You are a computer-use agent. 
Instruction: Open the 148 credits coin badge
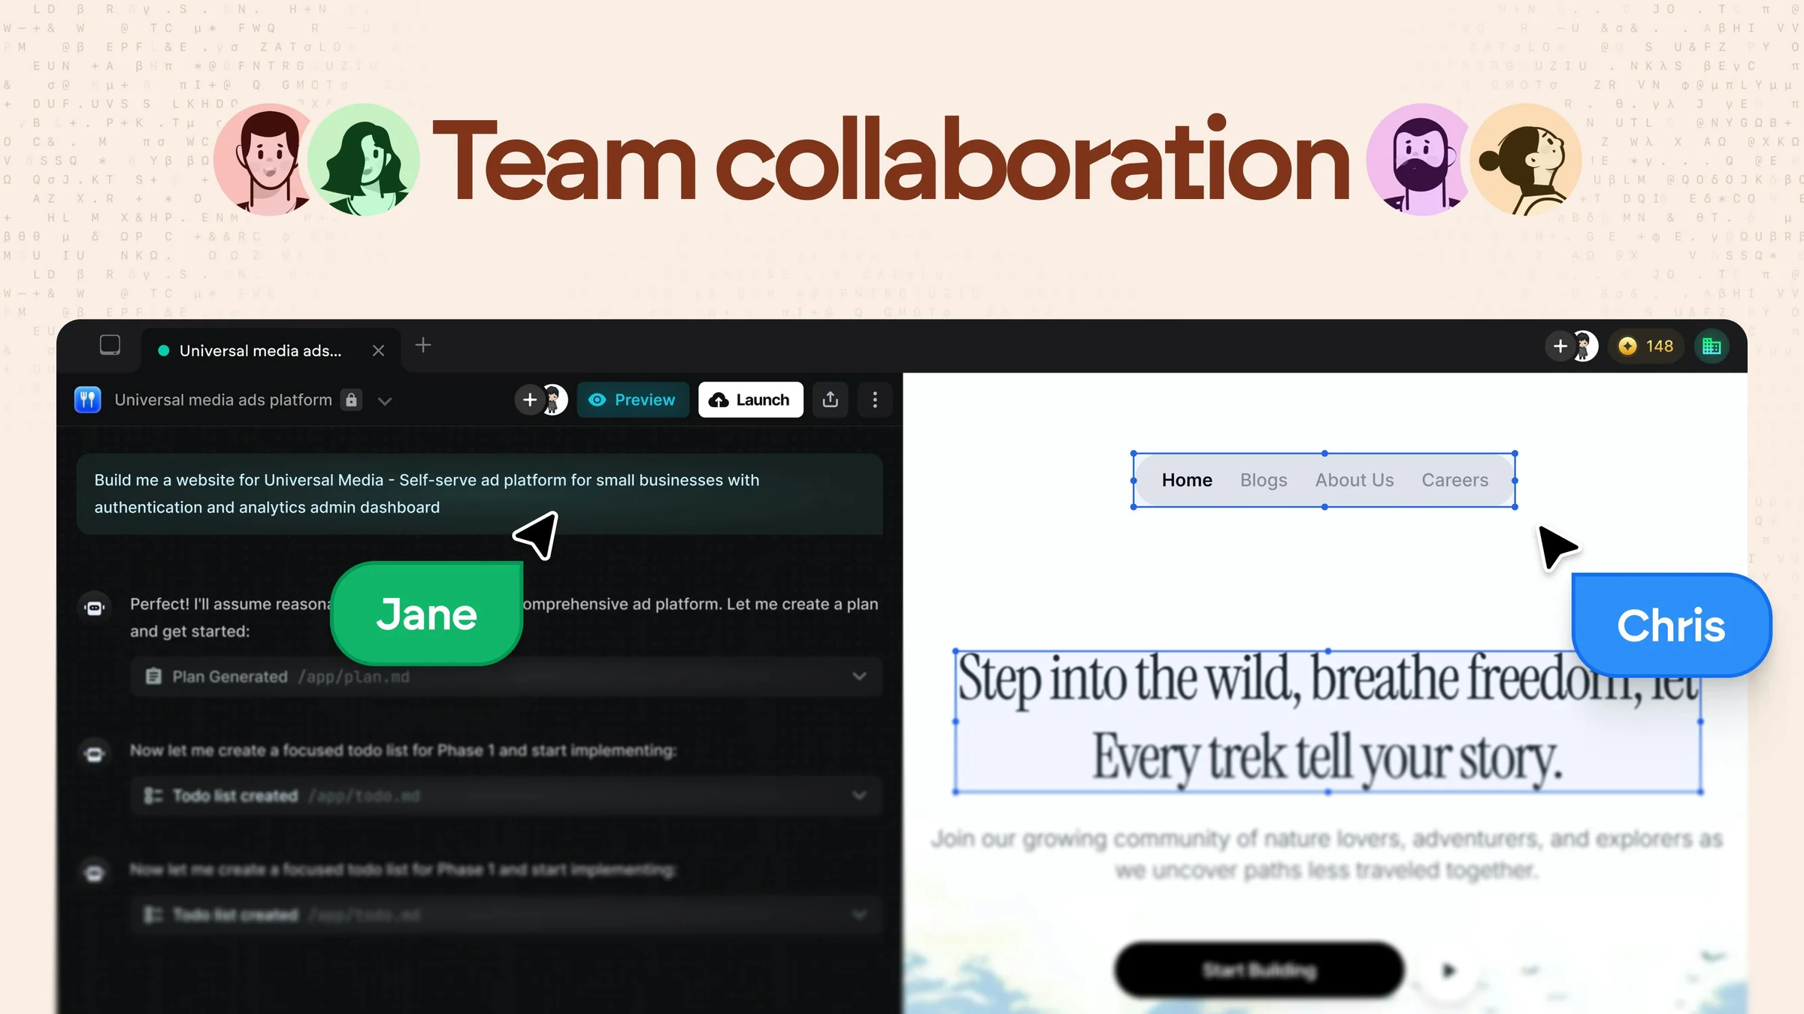1646,346
